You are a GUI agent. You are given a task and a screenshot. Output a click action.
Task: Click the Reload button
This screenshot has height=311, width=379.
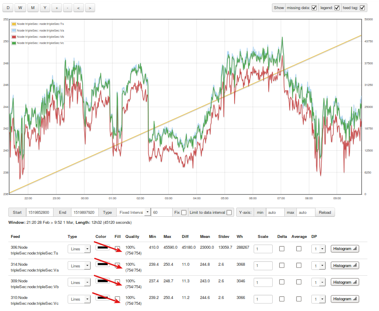point(325,212)
